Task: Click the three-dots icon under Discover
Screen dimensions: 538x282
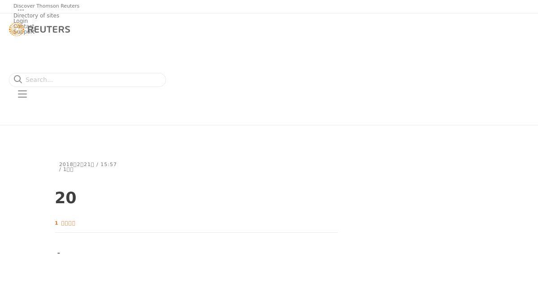Action: click(21, 10)
